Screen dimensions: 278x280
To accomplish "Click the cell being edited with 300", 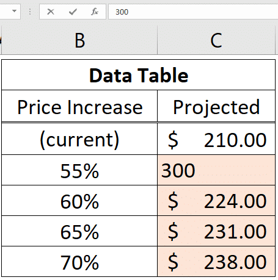I will click(x=216, y=170).
